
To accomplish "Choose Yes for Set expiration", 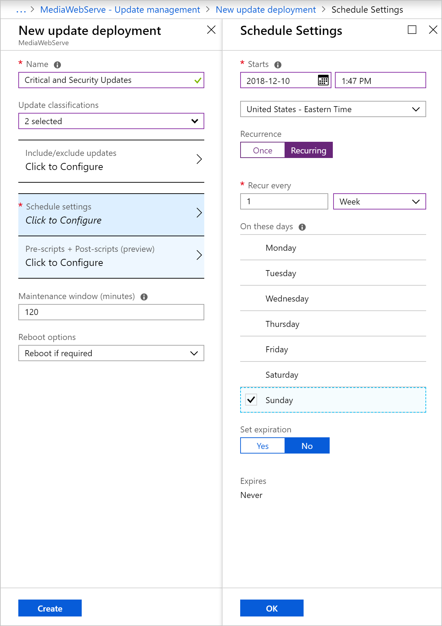I will click(x=263, y=446).
